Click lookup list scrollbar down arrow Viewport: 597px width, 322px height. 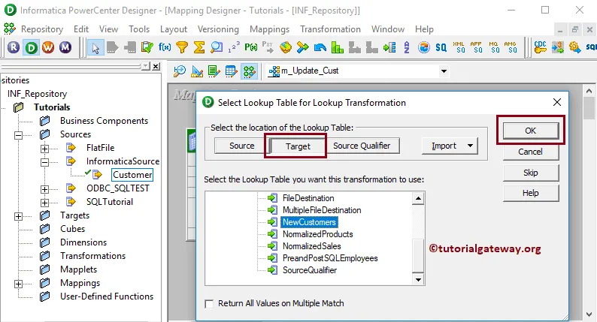pyautogui.click(x=418, y=279)
